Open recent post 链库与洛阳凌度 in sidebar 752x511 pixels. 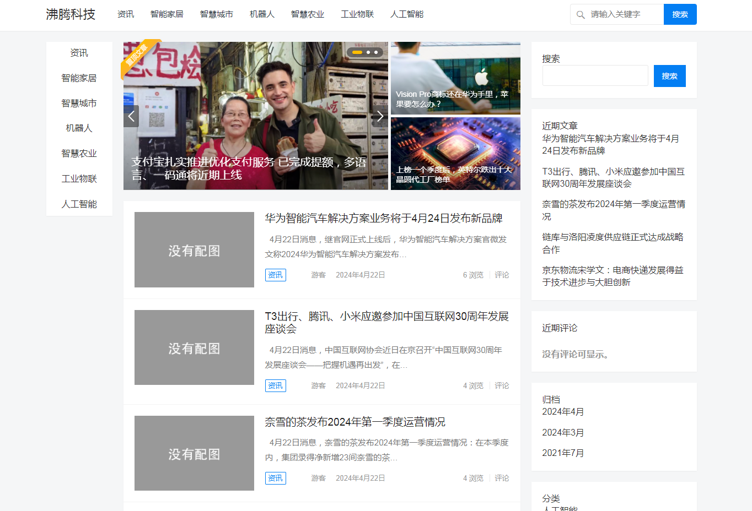click(613, 243)
